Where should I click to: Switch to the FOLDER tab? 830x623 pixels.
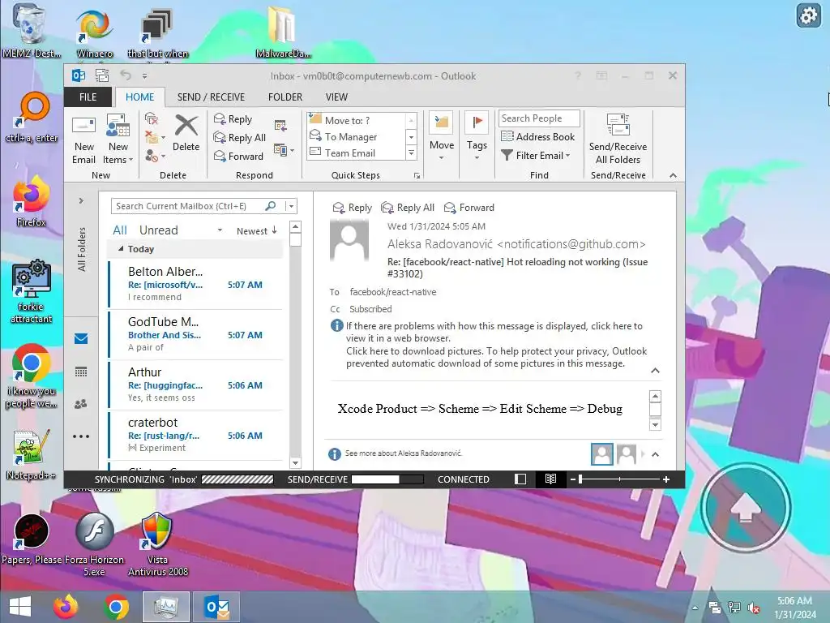[x=285, y=97]
